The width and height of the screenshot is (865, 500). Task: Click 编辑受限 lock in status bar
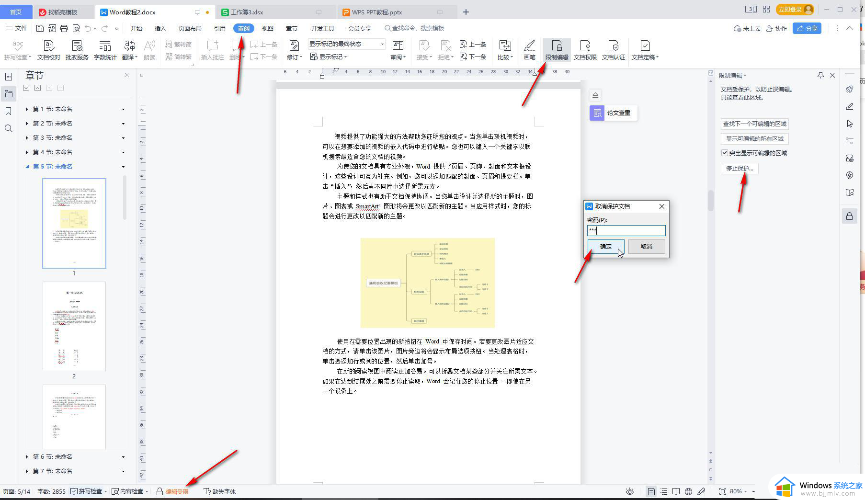pos(172,491)
